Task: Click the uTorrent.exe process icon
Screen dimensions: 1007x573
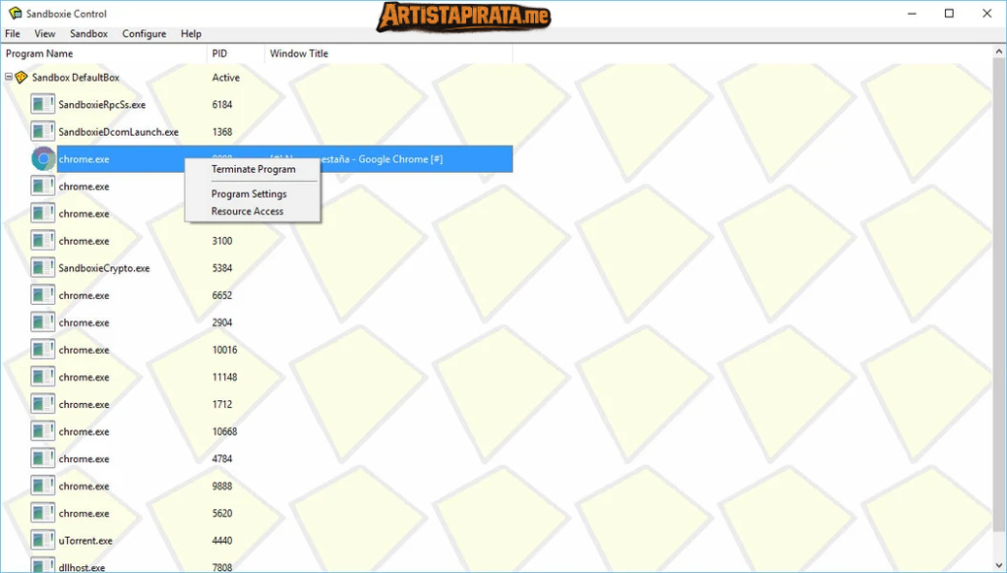Action: [42, 540]
